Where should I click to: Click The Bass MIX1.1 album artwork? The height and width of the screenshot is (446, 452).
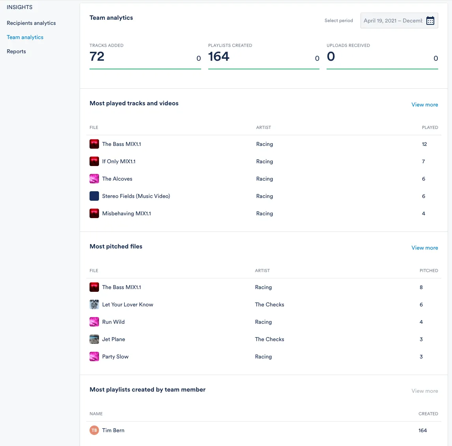pyautogui.click(x=94, y=144)
